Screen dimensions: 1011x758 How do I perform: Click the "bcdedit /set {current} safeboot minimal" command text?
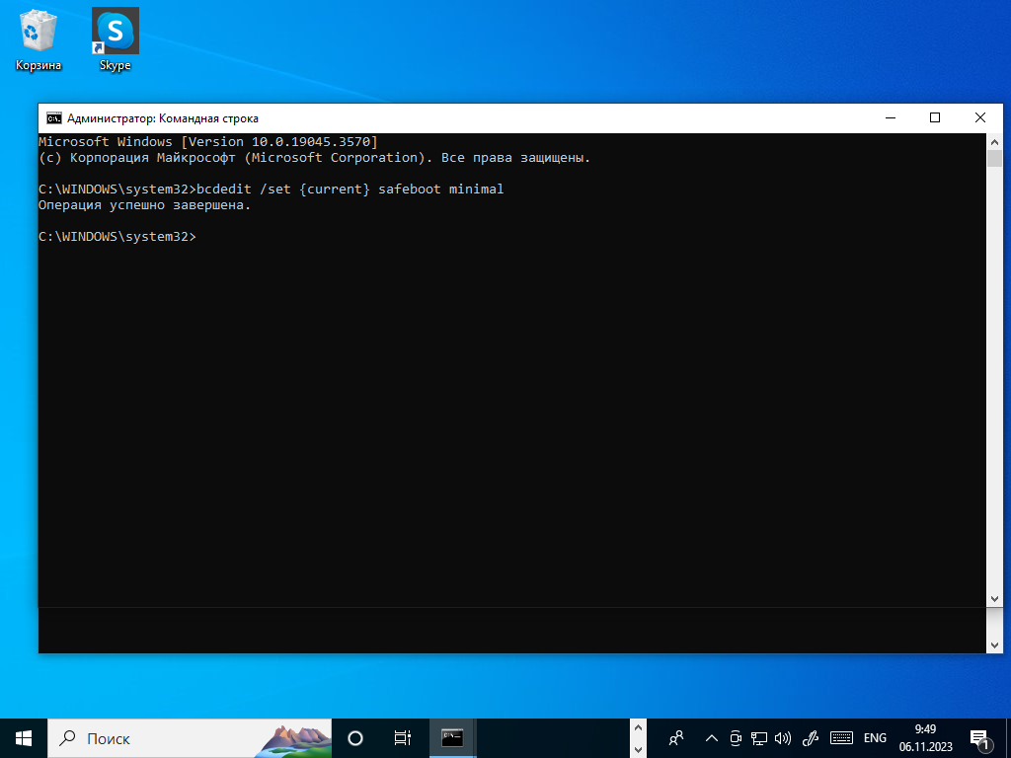tap(350, 189)
